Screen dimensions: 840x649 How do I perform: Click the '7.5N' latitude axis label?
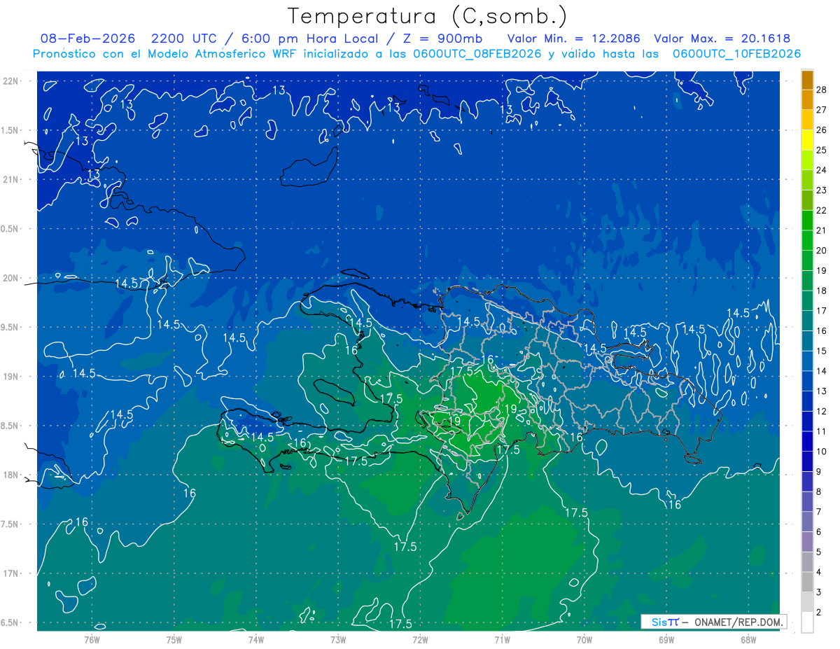coord(10,524)
